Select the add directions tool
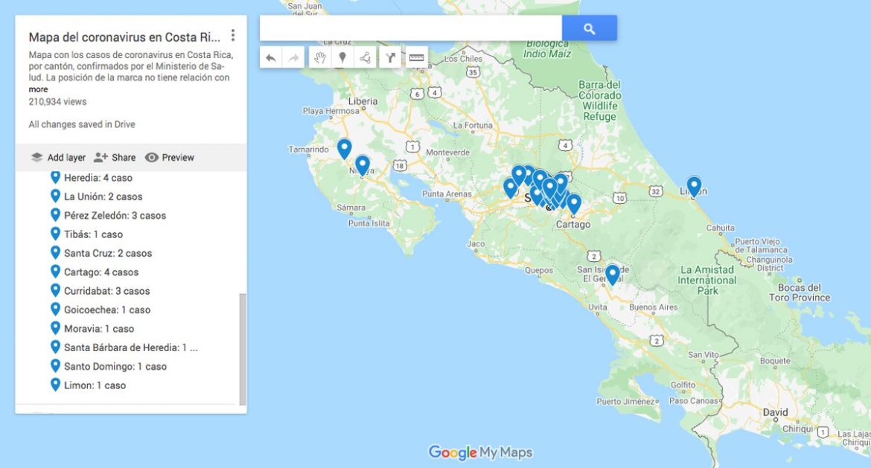Image resolution: width=871 pixels, height=468 pixels. click(390, 57)
